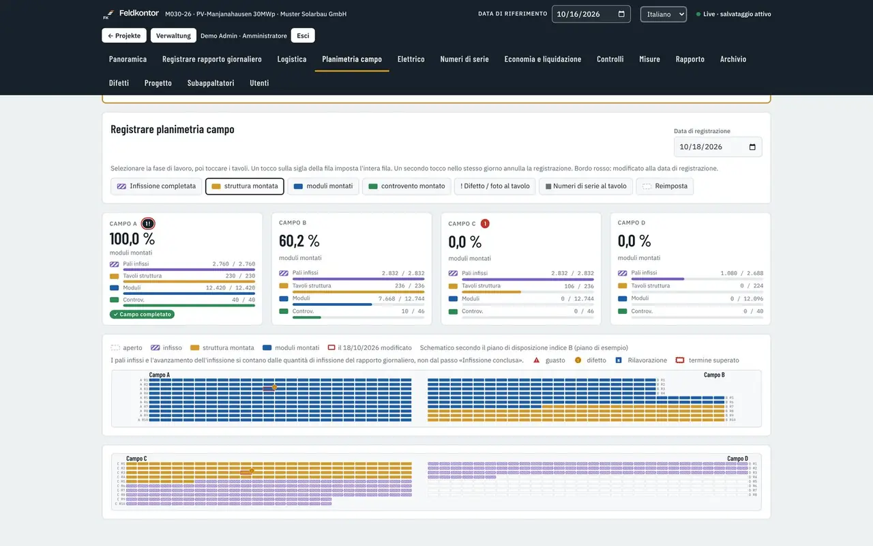The height and width of the screenshot is (546, 873).
Task: Click the Moduli progress bar in Campo B
Action: (359, 304)
